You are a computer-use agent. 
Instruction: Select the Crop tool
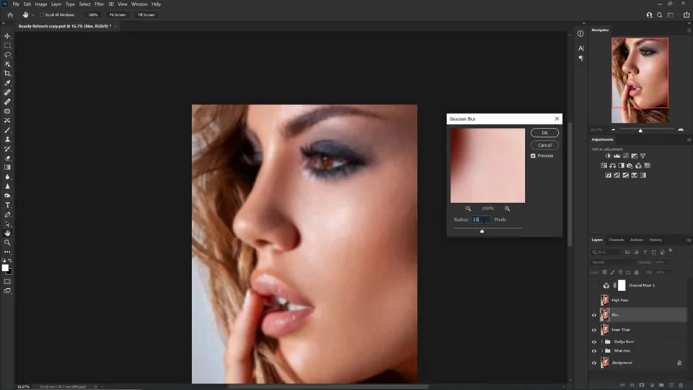(x=7, y=74)
